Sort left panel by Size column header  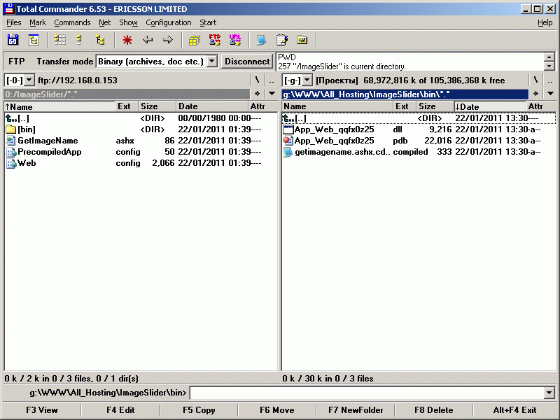157,106
